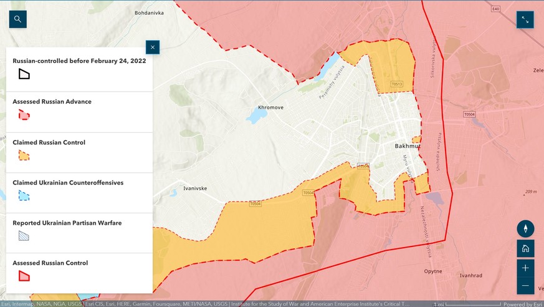Click the Claimed Russian Control legend symbol
The width and height of the screenshot is (544, 307).
24,155
